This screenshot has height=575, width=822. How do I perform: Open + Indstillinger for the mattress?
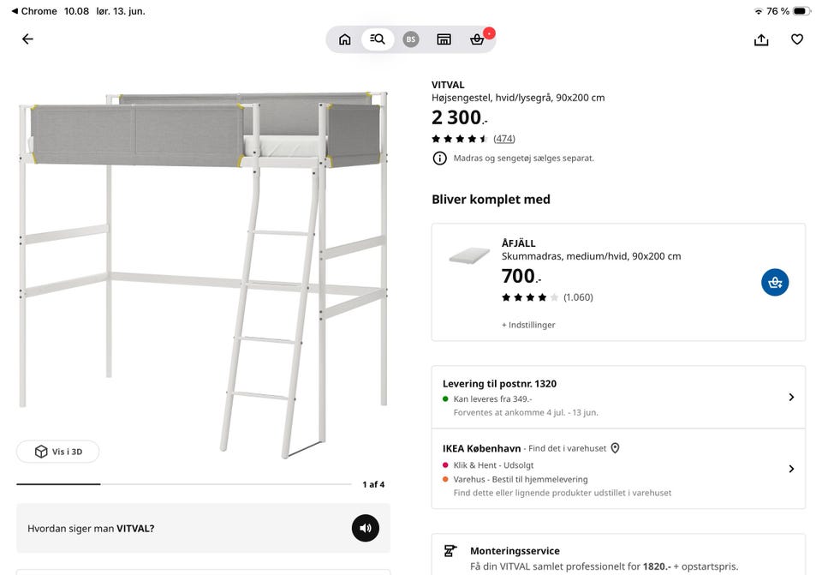[528, 325]
